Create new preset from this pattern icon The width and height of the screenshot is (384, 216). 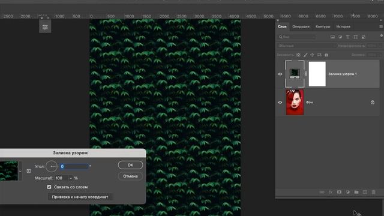pyautogui.click(x=29, y=171)
